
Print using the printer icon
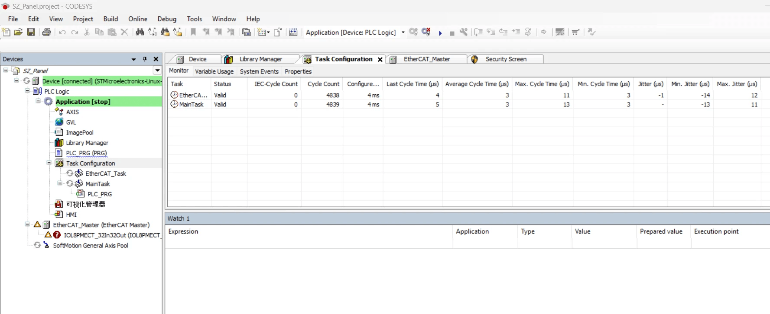tap(46, 32)
